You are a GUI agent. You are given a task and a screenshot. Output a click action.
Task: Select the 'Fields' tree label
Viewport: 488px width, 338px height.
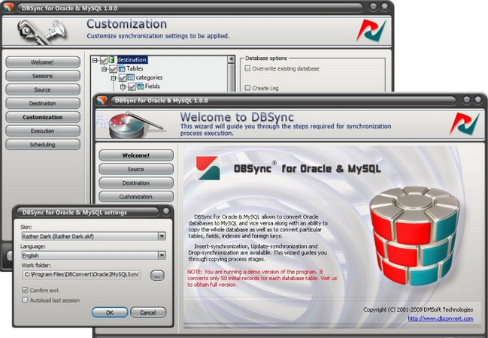[x=153, y=86]
